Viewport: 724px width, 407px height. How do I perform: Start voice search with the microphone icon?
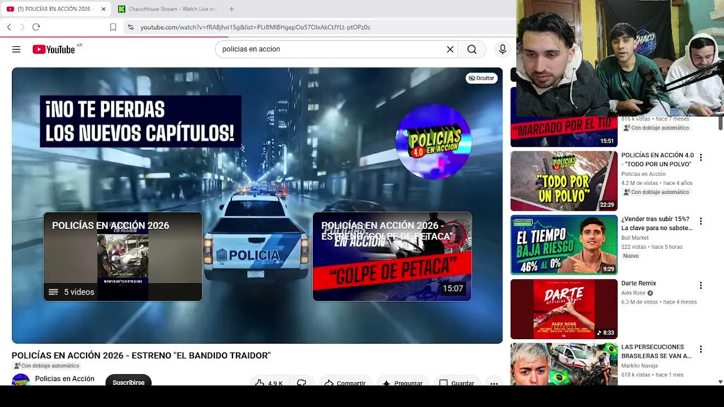(x=502, y=49)
